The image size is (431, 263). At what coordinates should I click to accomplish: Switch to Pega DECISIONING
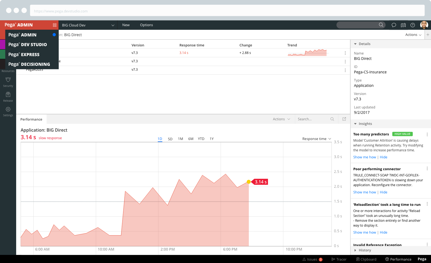pos(32,64)
